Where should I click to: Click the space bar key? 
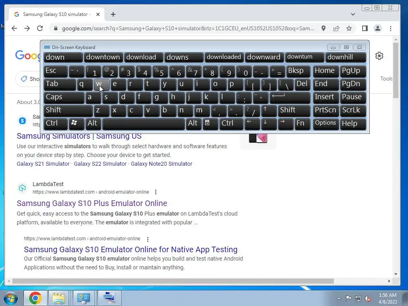click(x=143, y=124)
